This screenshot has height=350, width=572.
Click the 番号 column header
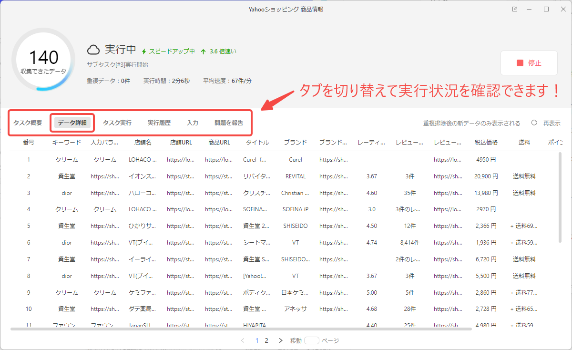(29, 142)
